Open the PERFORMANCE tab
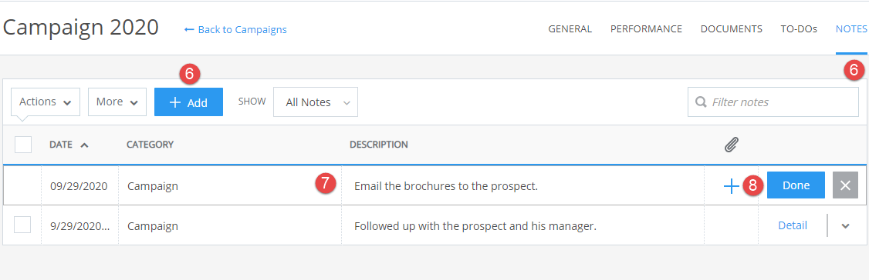This screenshot has height=280, width=869. tap(646, 29)
